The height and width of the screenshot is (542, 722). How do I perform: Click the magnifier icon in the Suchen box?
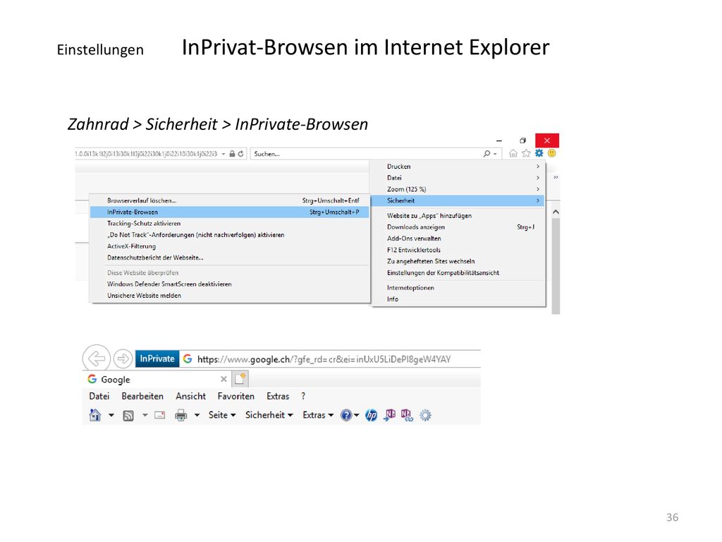point(487,153)
